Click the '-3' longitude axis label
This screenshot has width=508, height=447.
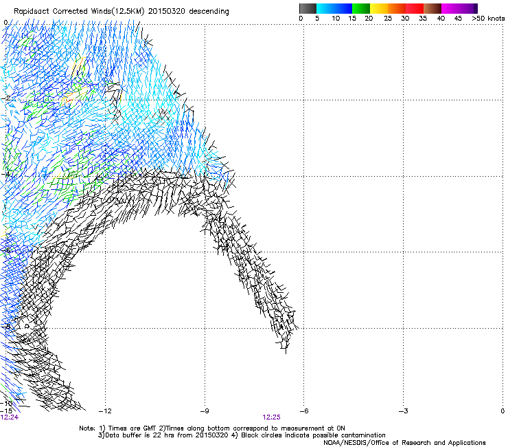pyautogui.click(x=404, y=411)
